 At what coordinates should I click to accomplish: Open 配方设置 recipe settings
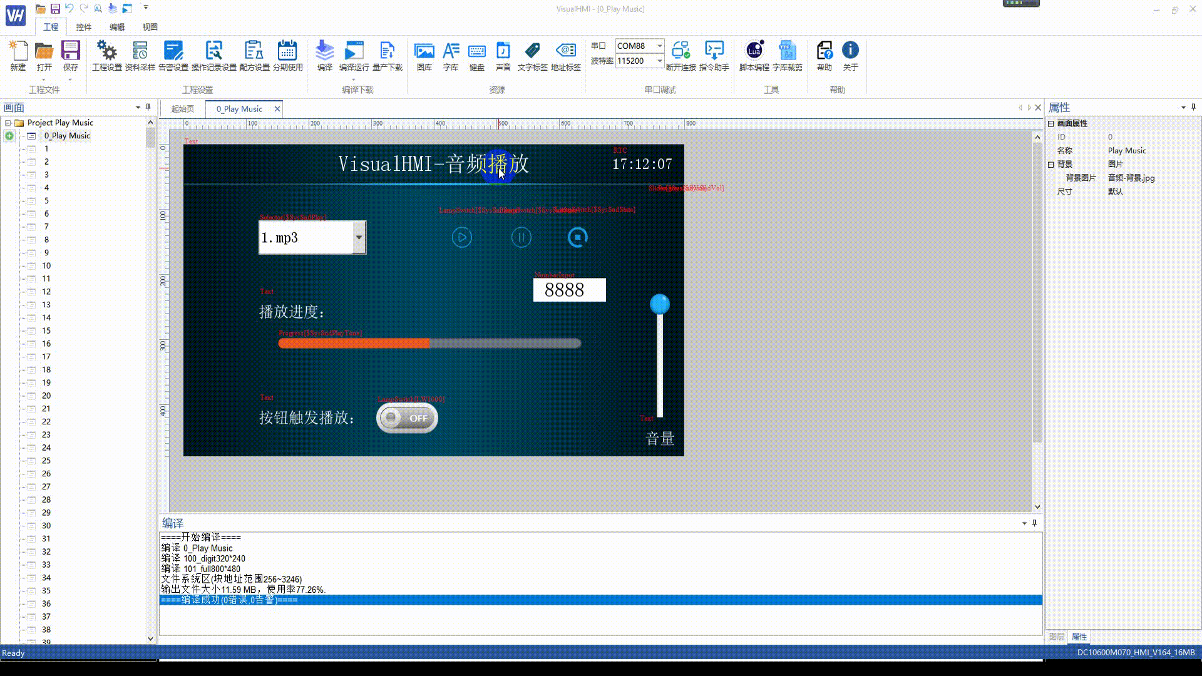point(254,56)
